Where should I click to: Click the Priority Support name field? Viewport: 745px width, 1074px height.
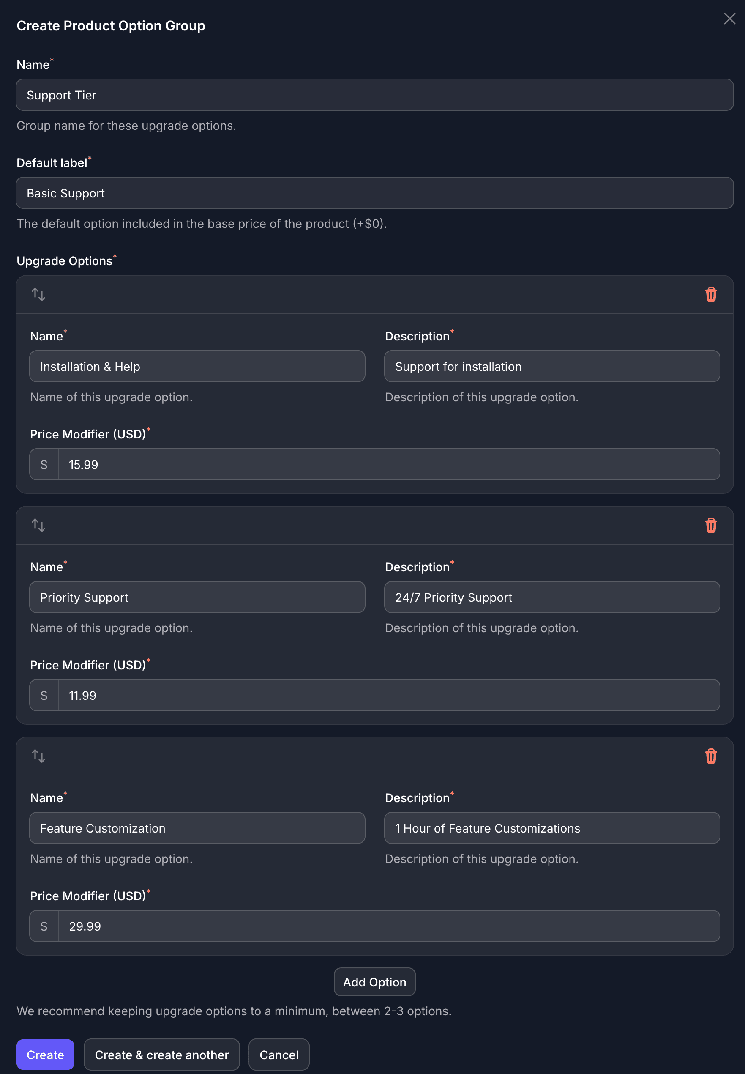[196, 597]
